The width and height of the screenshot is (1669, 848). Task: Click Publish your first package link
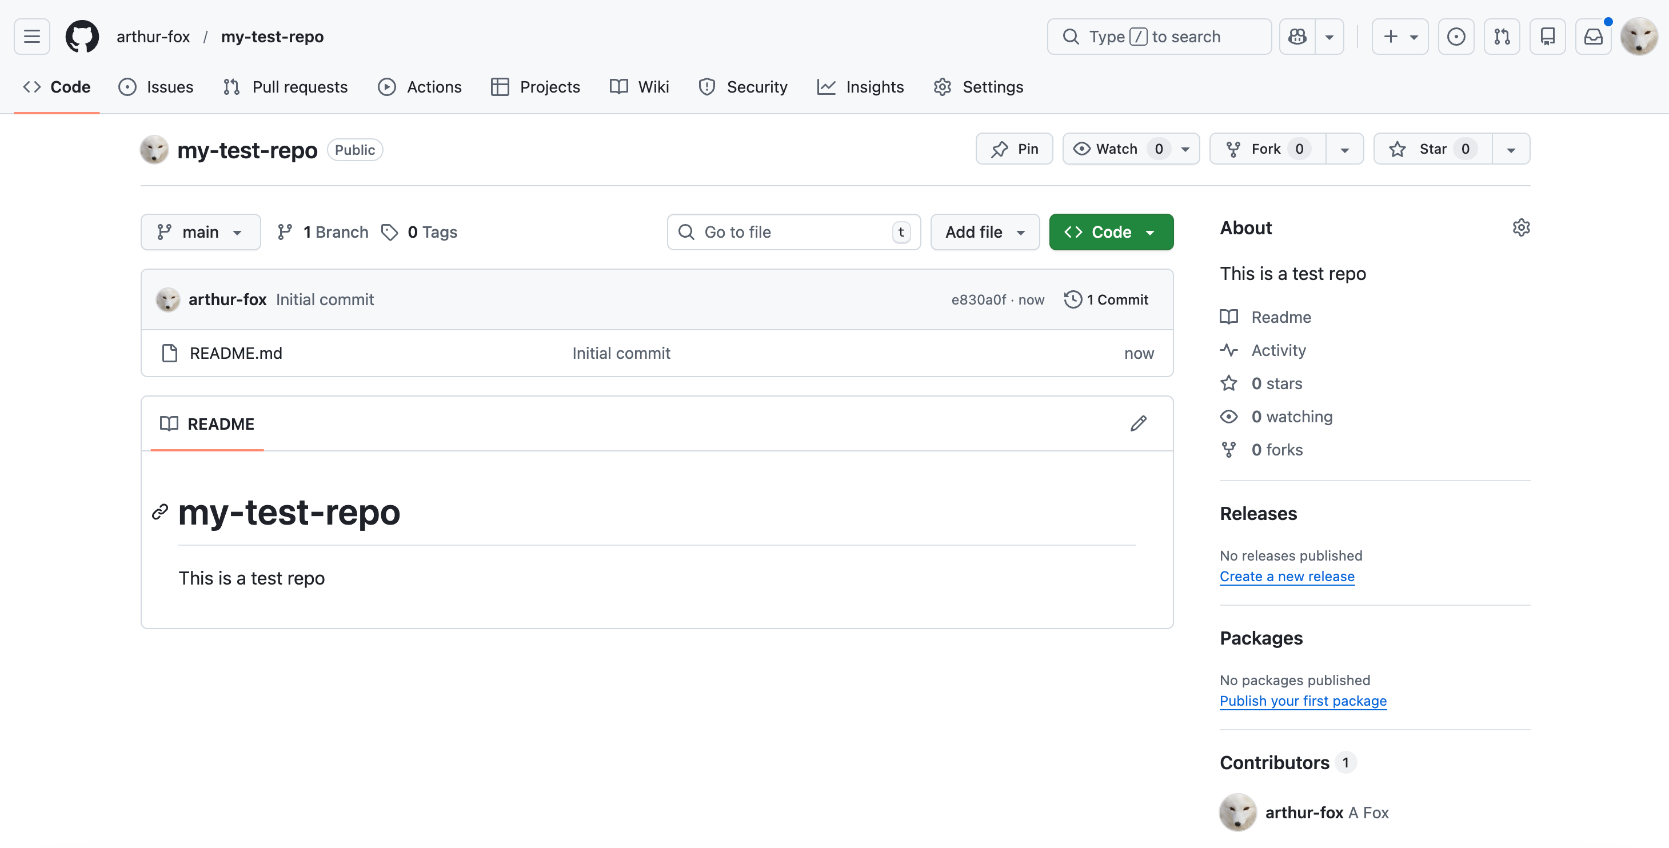pyautogui.click(x=1303, y=701)
